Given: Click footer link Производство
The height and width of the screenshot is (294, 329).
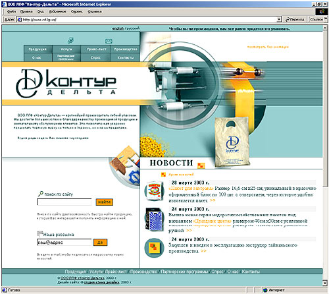Looking at the screenshot, I should click(143, 272).
